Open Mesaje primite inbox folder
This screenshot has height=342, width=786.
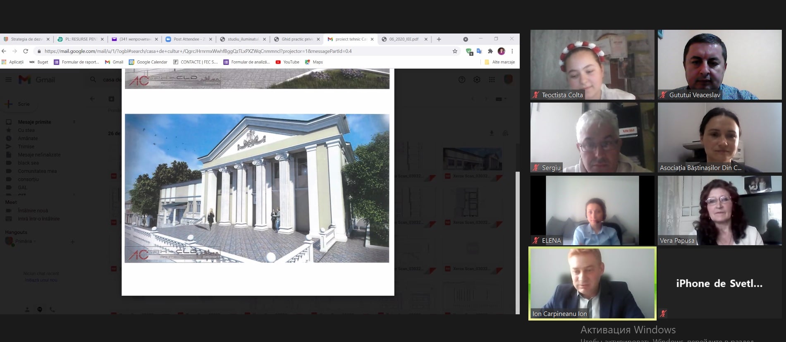pos(34,122)
